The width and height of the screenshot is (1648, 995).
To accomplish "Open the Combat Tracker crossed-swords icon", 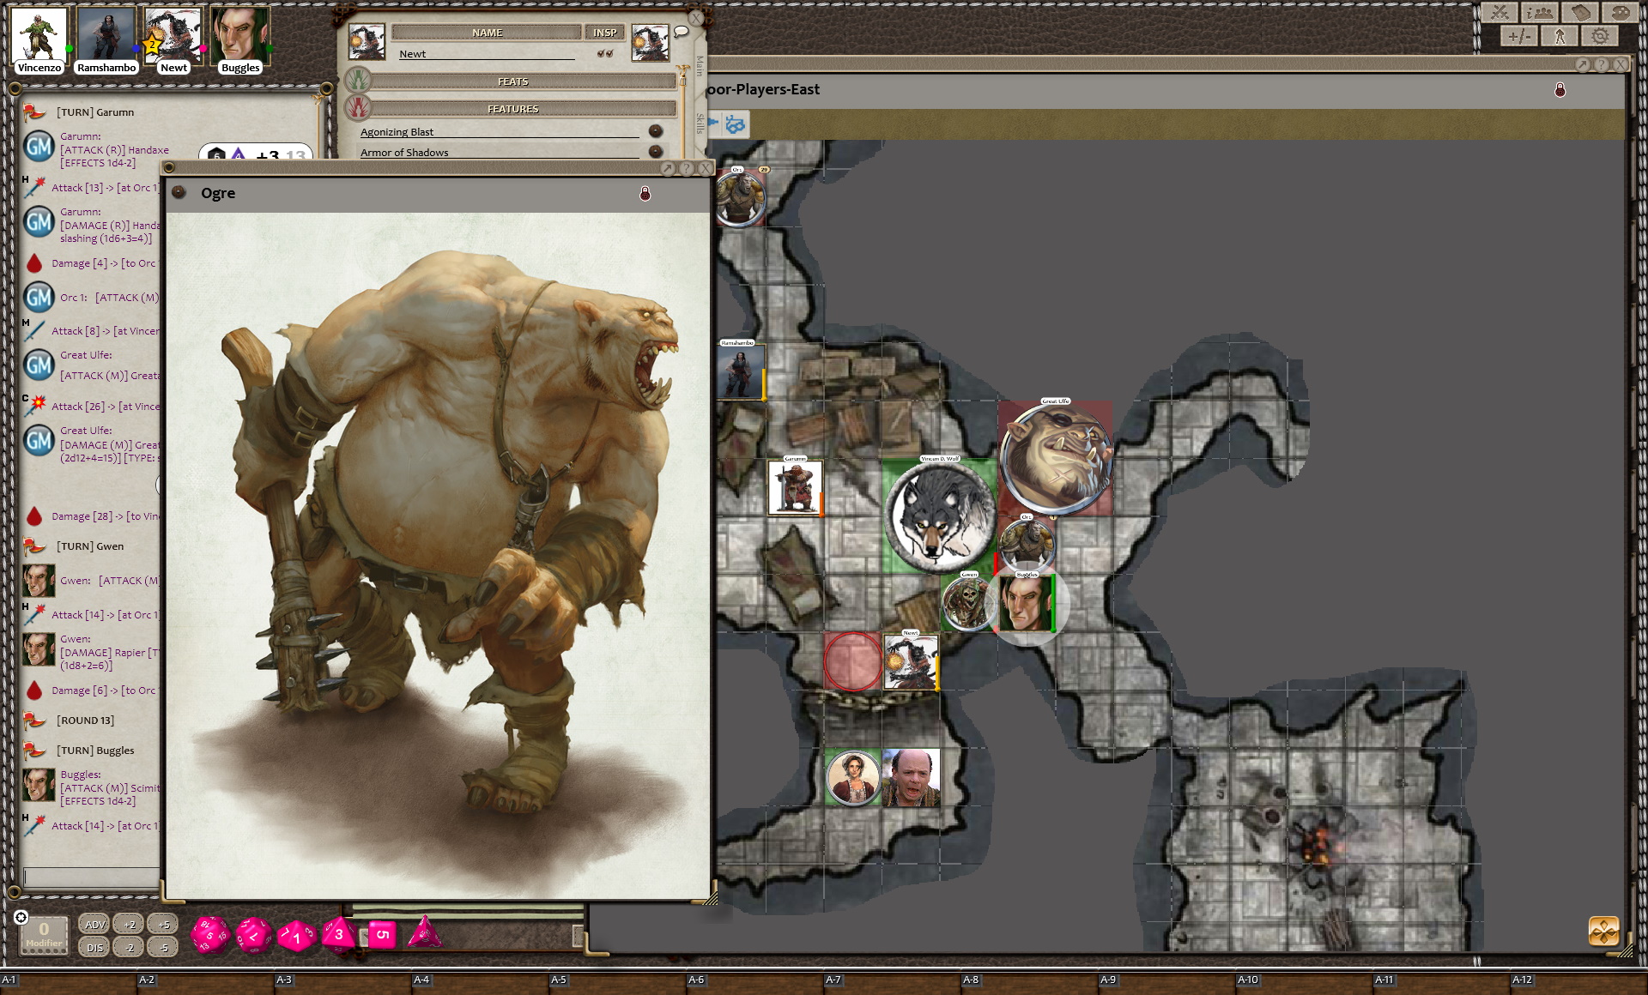I will pyautogui.click(x=1500, y=13).
